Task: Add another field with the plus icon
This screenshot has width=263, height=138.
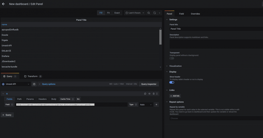Action: point(156,104)
